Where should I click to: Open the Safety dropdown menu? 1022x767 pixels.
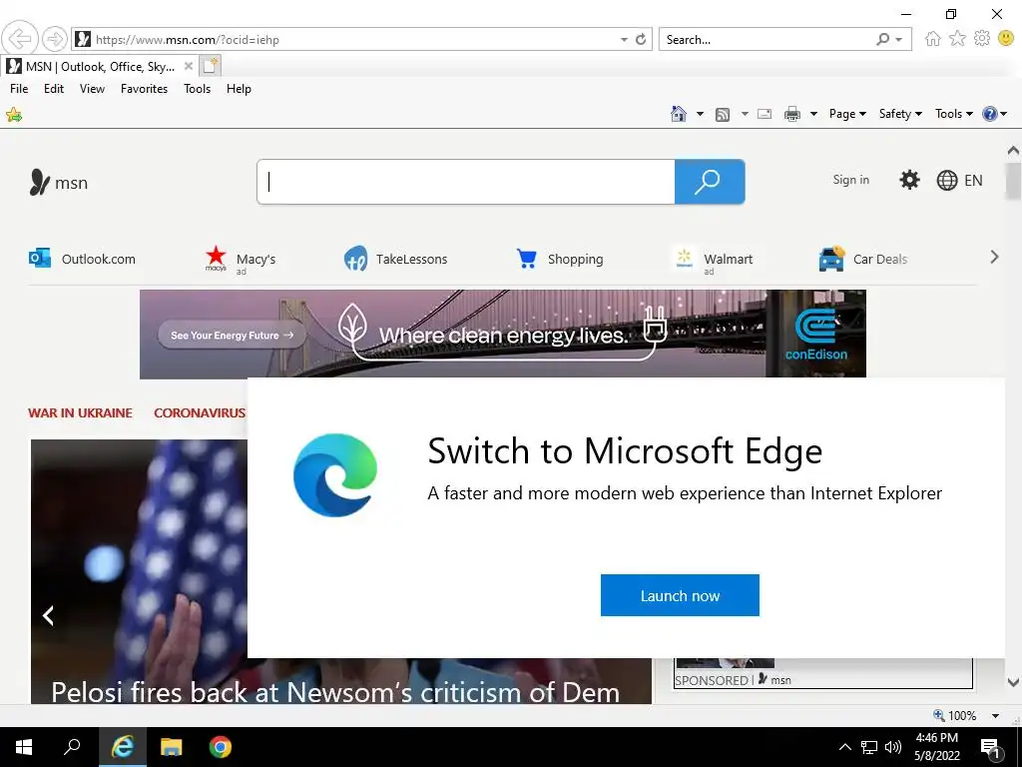900,114
